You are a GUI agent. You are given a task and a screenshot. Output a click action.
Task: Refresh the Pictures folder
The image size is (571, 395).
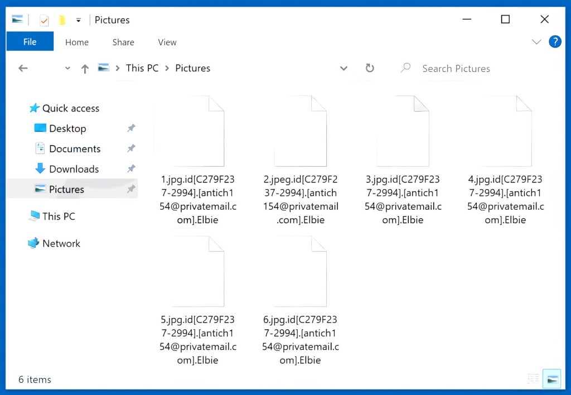[x=369, y=68]
